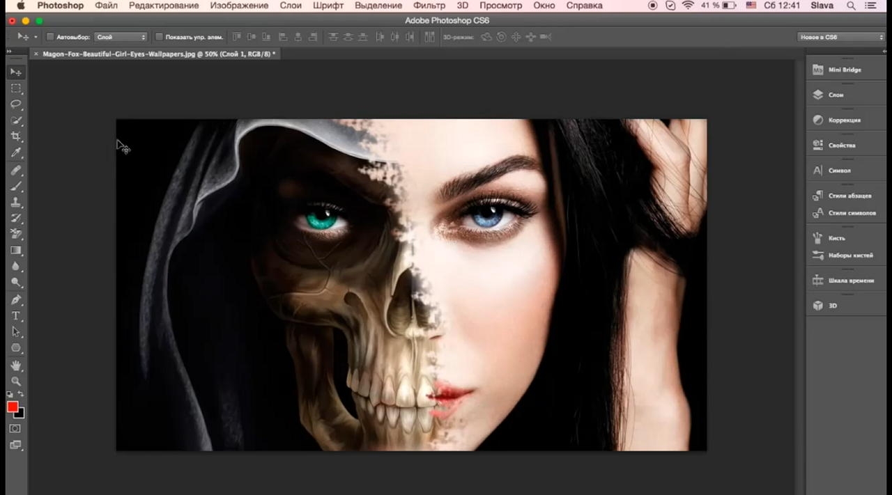Open the Коррекция panel
The width and height of the screenshot is (892, 495).
tap(845, 120)
